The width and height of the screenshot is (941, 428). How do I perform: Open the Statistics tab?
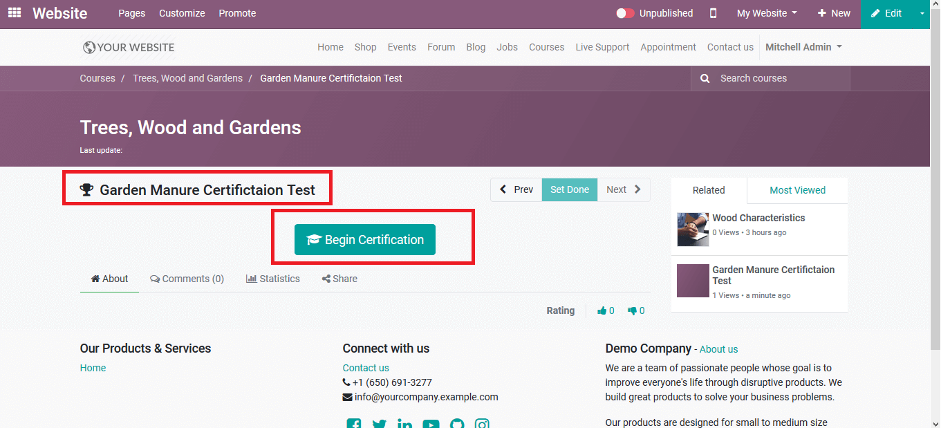273,279
